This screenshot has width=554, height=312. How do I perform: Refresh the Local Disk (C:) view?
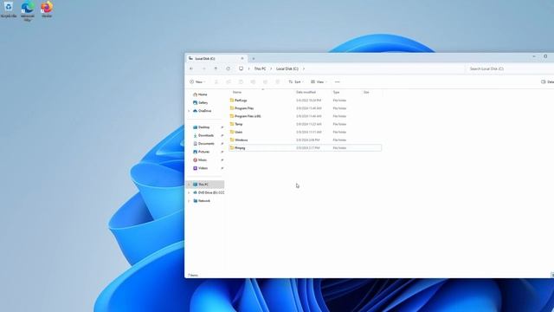(x=229, y=68)
